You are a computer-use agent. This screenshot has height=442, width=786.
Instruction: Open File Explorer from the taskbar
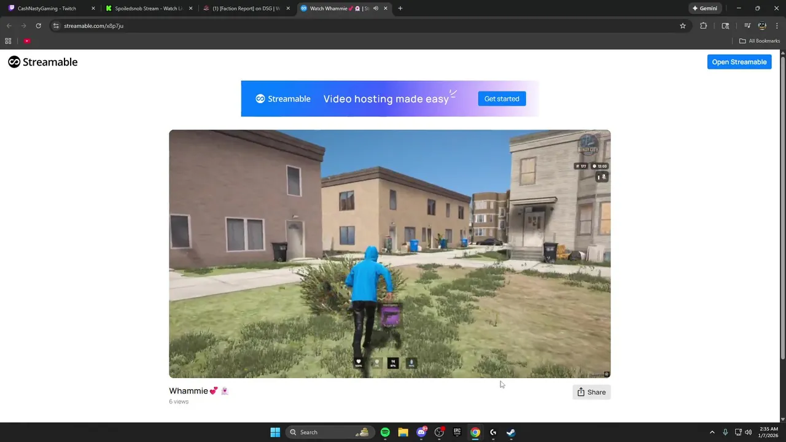click(x=403, y=432)
